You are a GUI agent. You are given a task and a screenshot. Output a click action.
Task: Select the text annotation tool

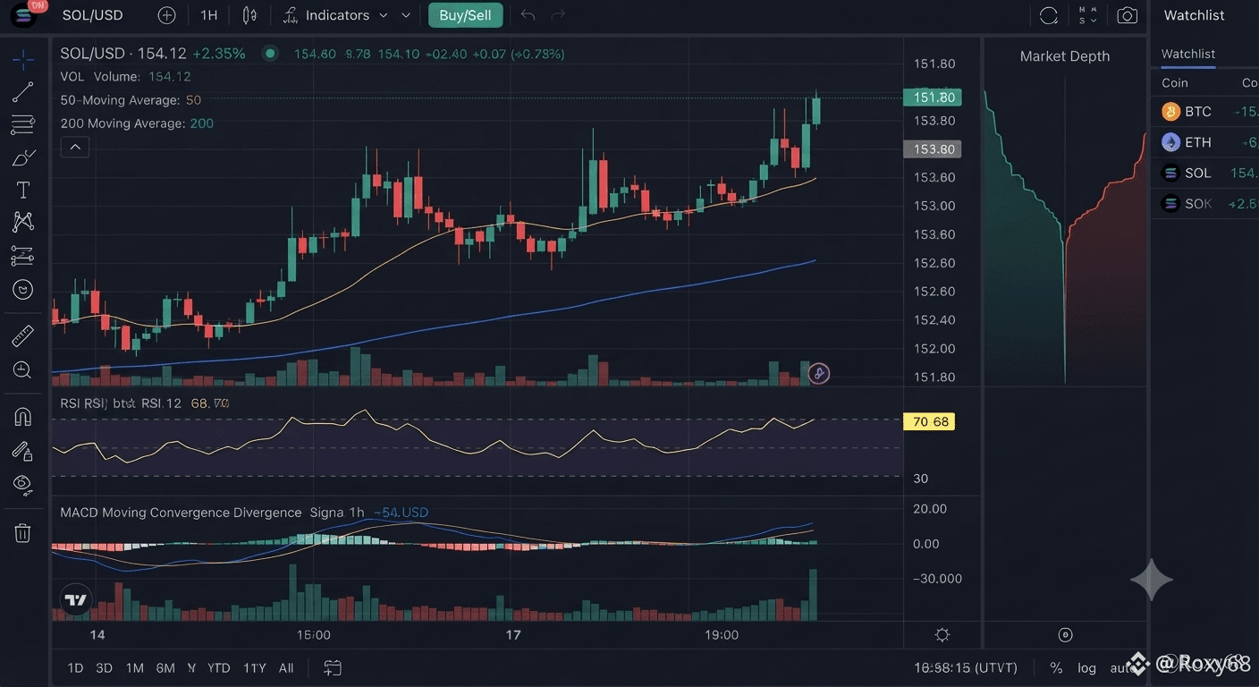tap(23, 190)
